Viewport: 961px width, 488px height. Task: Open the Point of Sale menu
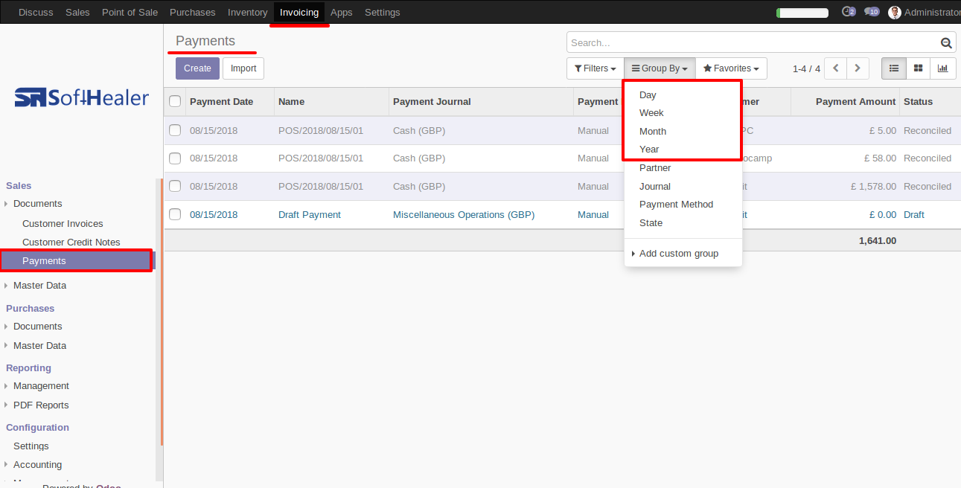(x=130, y=12)
